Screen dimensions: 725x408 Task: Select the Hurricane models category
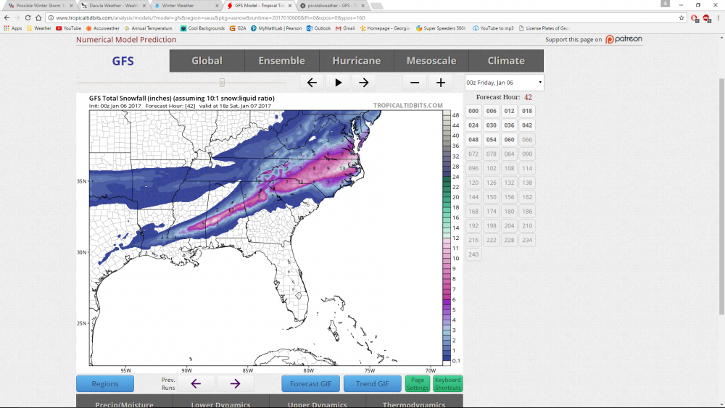(357, 61)
